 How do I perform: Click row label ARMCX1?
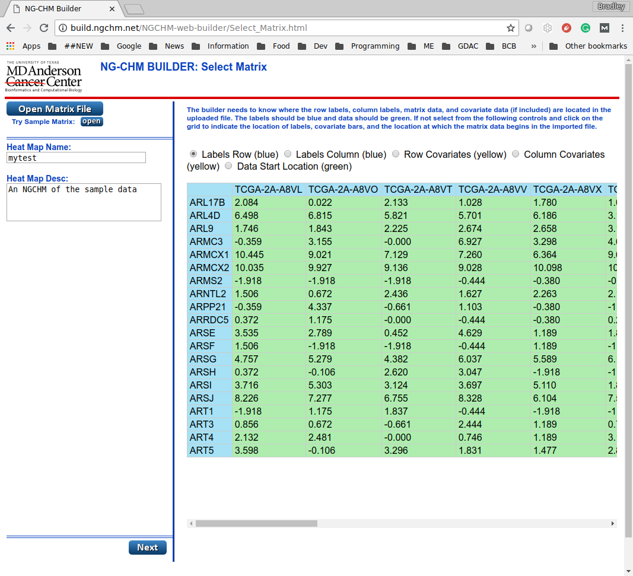coord(209,254)
